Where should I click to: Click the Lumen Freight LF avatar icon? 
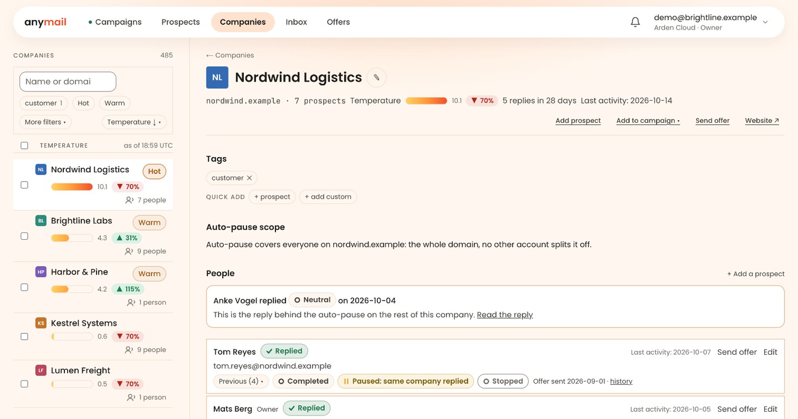click(40, 370)
